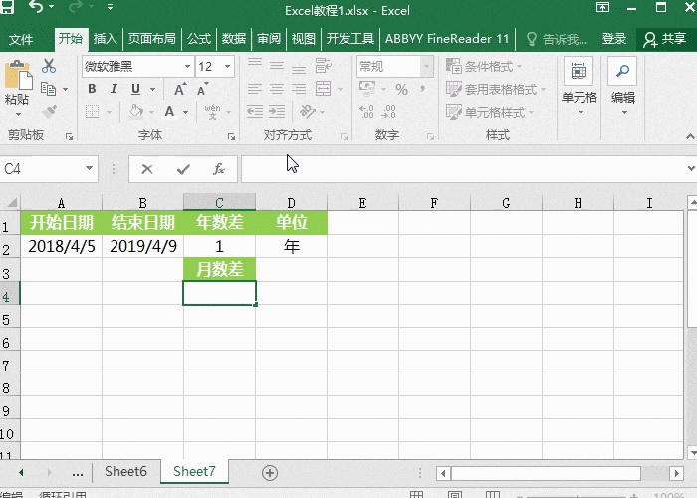Cancel formula entry with X icon
697x498 pixels.
[147, 169]
